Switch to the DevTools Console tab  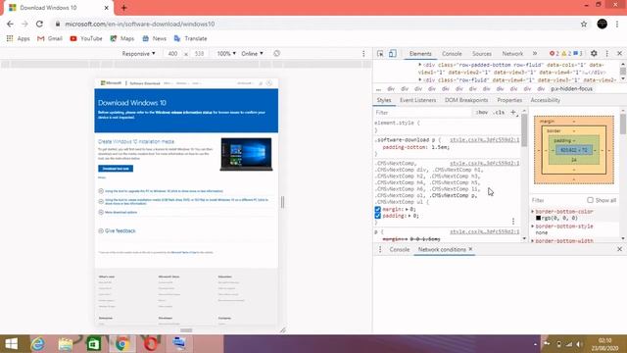click(452, 54)
